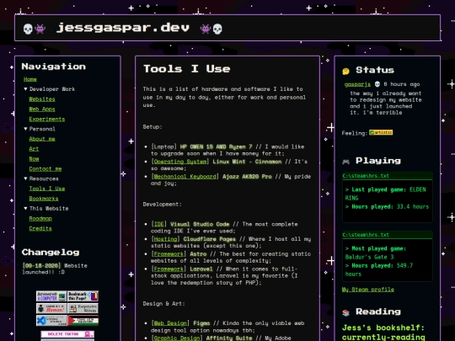Click the 'Linux Mint - Cinnamon' text
The height and width of the screenshot is (341, 455).
click(247, 162)
